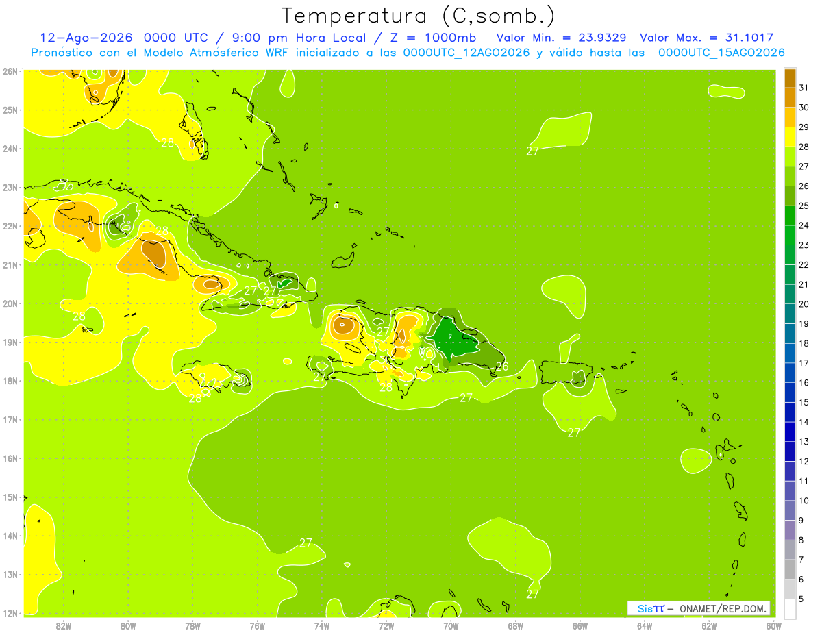Click the 70W longitude axis label

[451, 625]
